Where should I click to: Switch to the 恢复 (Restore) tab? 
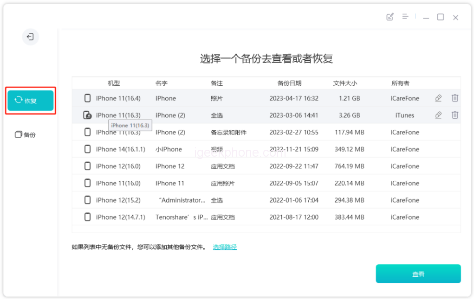pyautogui.click(x=31, y=101)
